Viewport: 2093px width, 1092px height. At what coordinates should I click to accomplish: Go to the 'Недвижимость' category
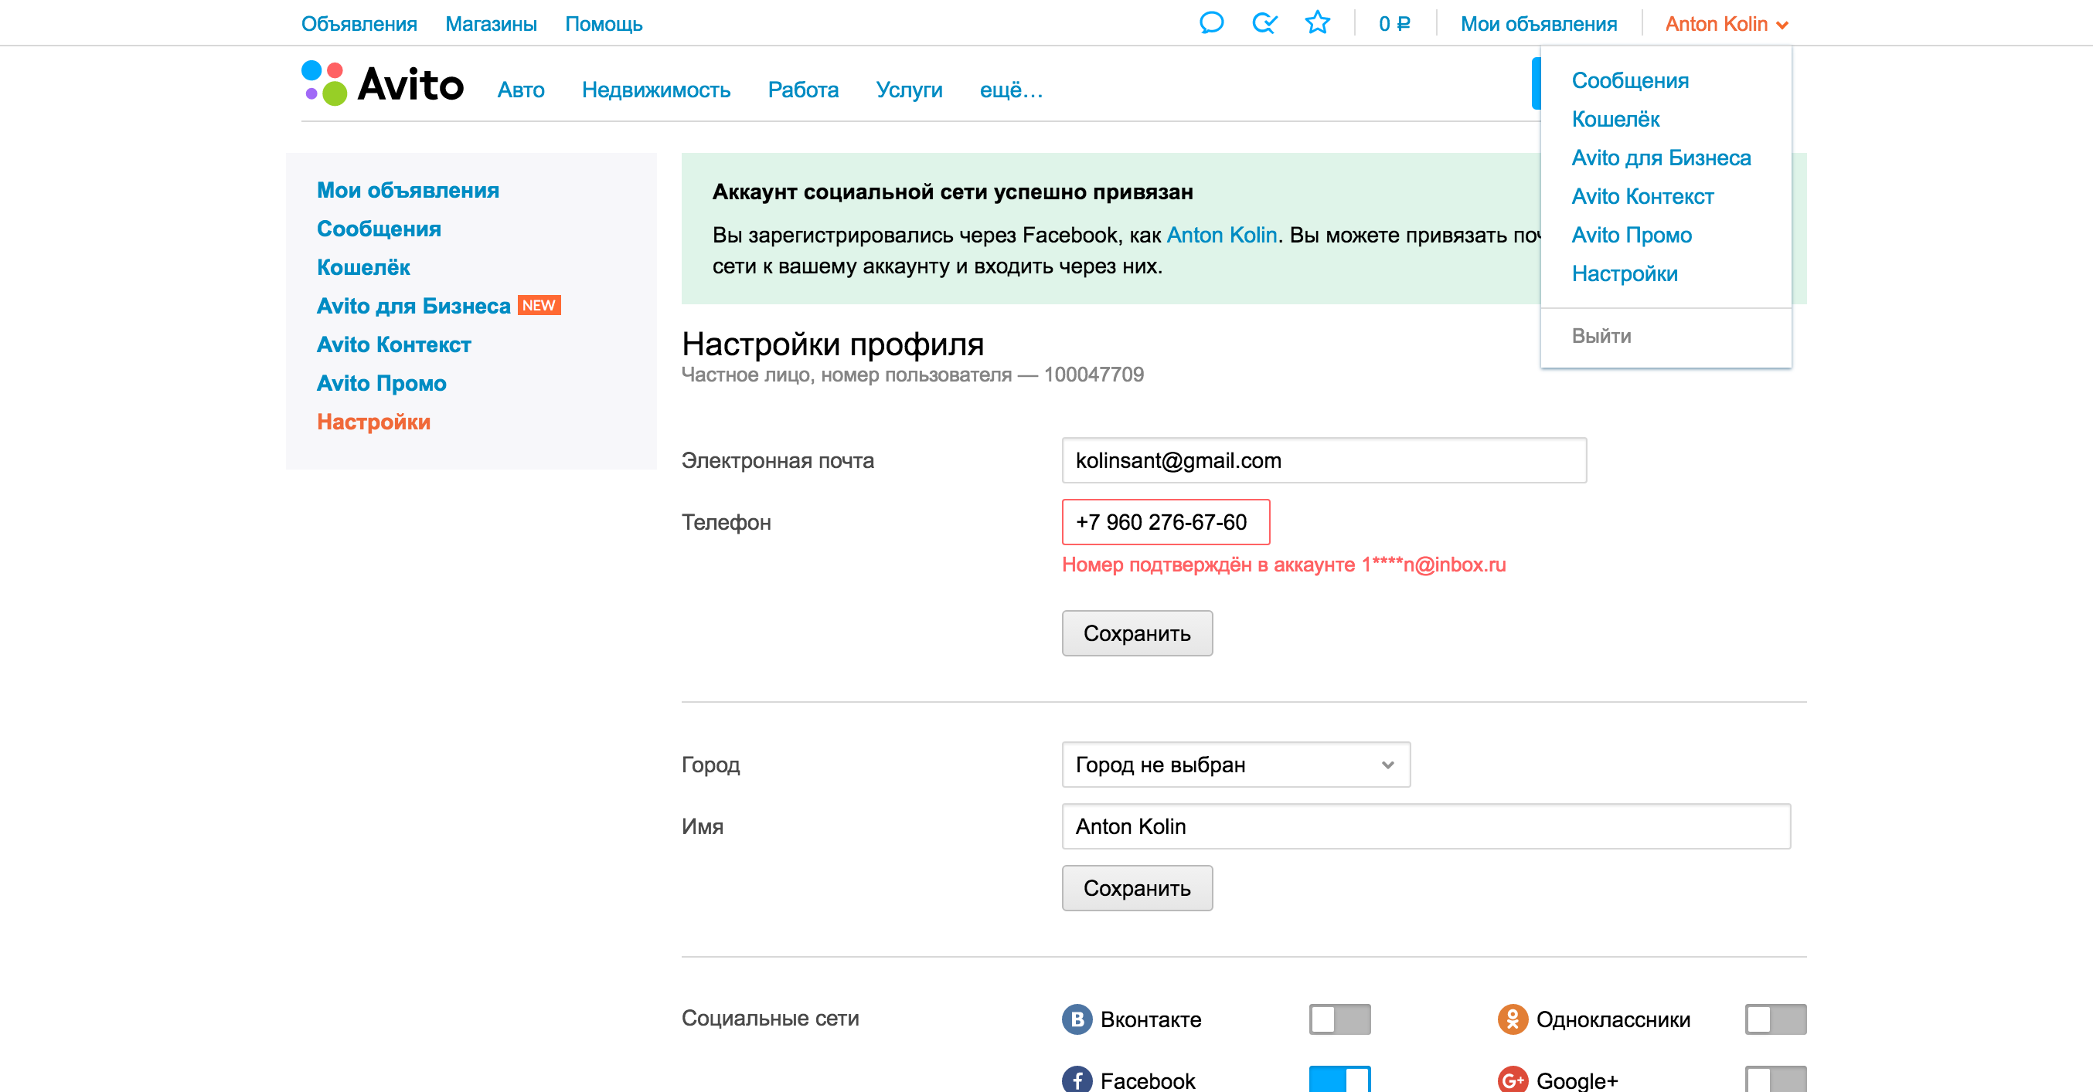[655, 90]
